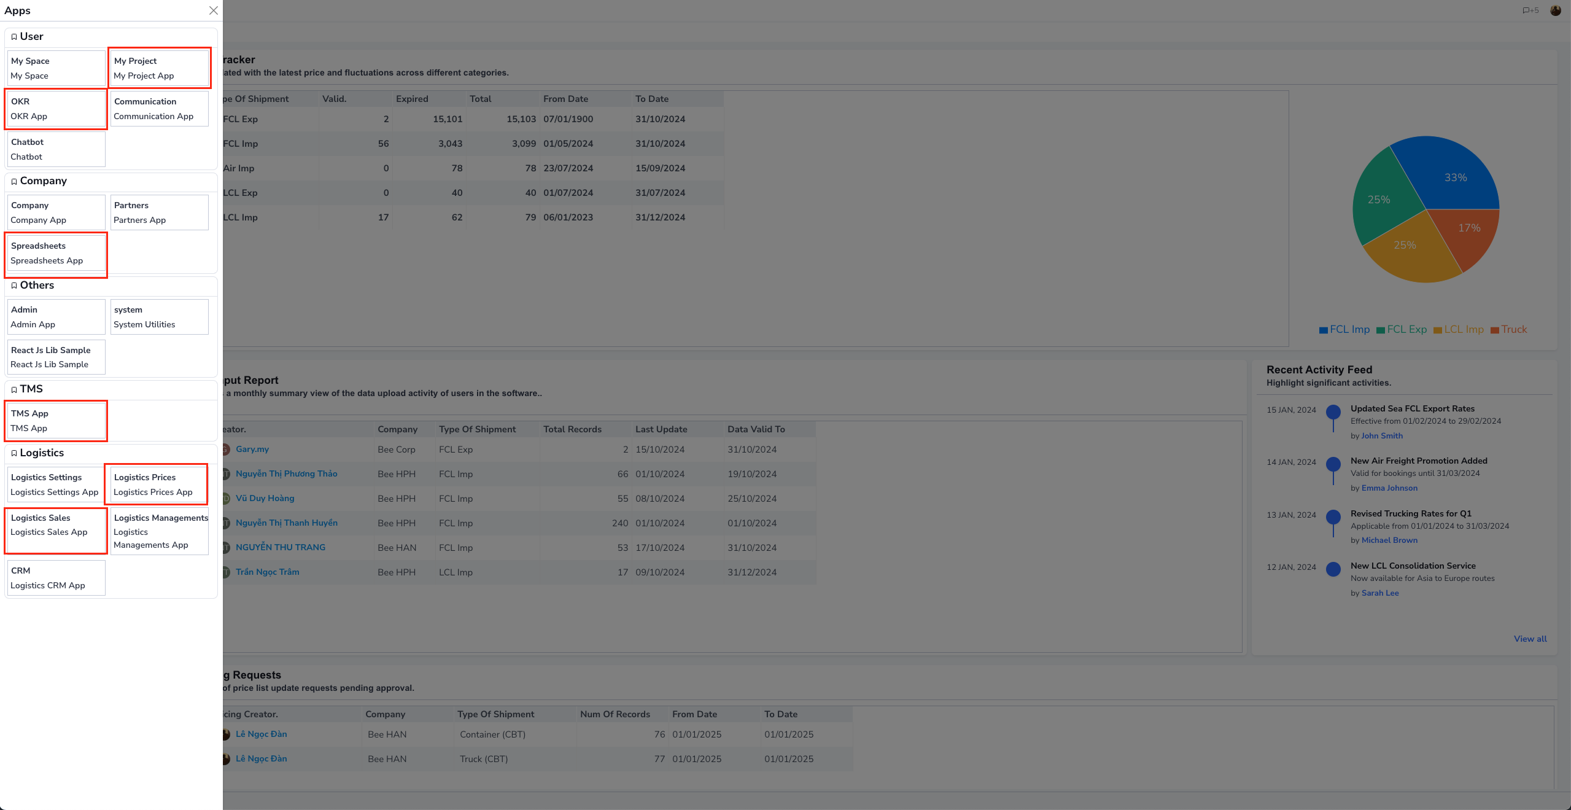Viewport: 1571px width, 810px height.
Task: Open the TMS App tile
Action: tap(56, 421)
